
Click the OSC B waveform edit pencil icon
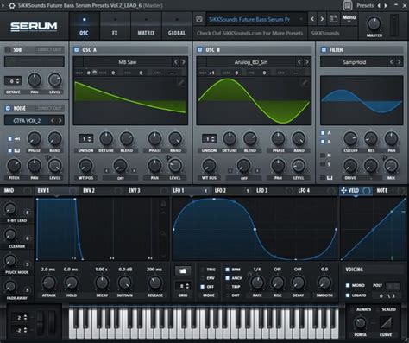(305, 83)
